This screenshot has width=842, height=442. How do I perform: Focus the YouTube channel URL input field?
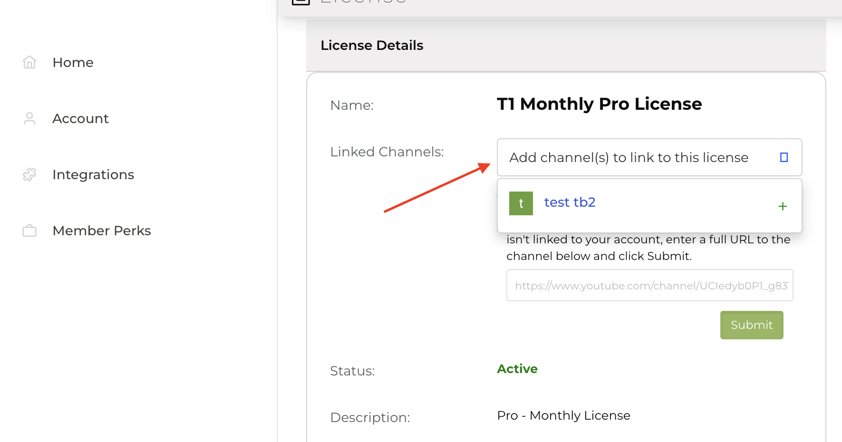point(650,285)
